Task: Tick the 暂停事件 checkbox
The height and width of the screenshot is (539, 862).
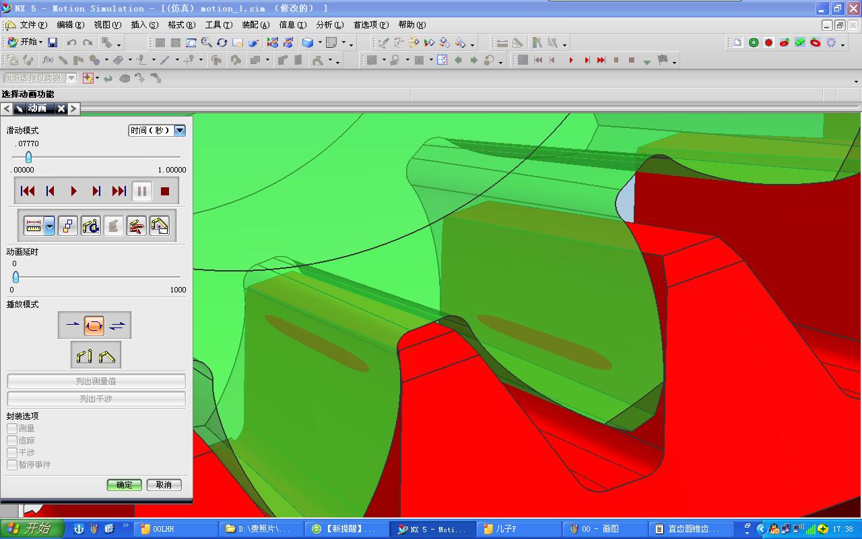Action: coord(12,465)
